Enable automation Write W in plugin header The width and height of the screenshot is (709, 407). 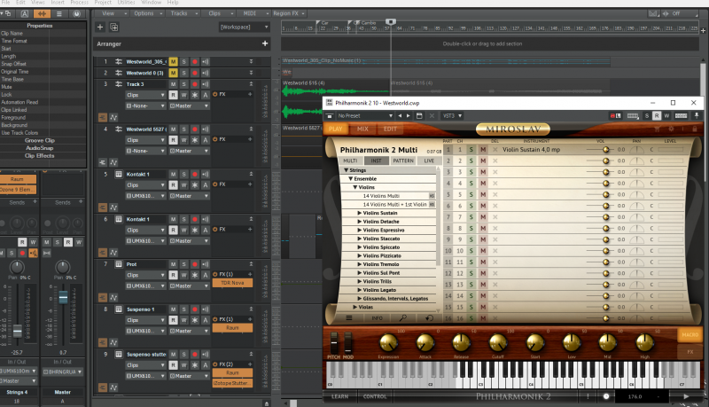[x=666, y=116]
